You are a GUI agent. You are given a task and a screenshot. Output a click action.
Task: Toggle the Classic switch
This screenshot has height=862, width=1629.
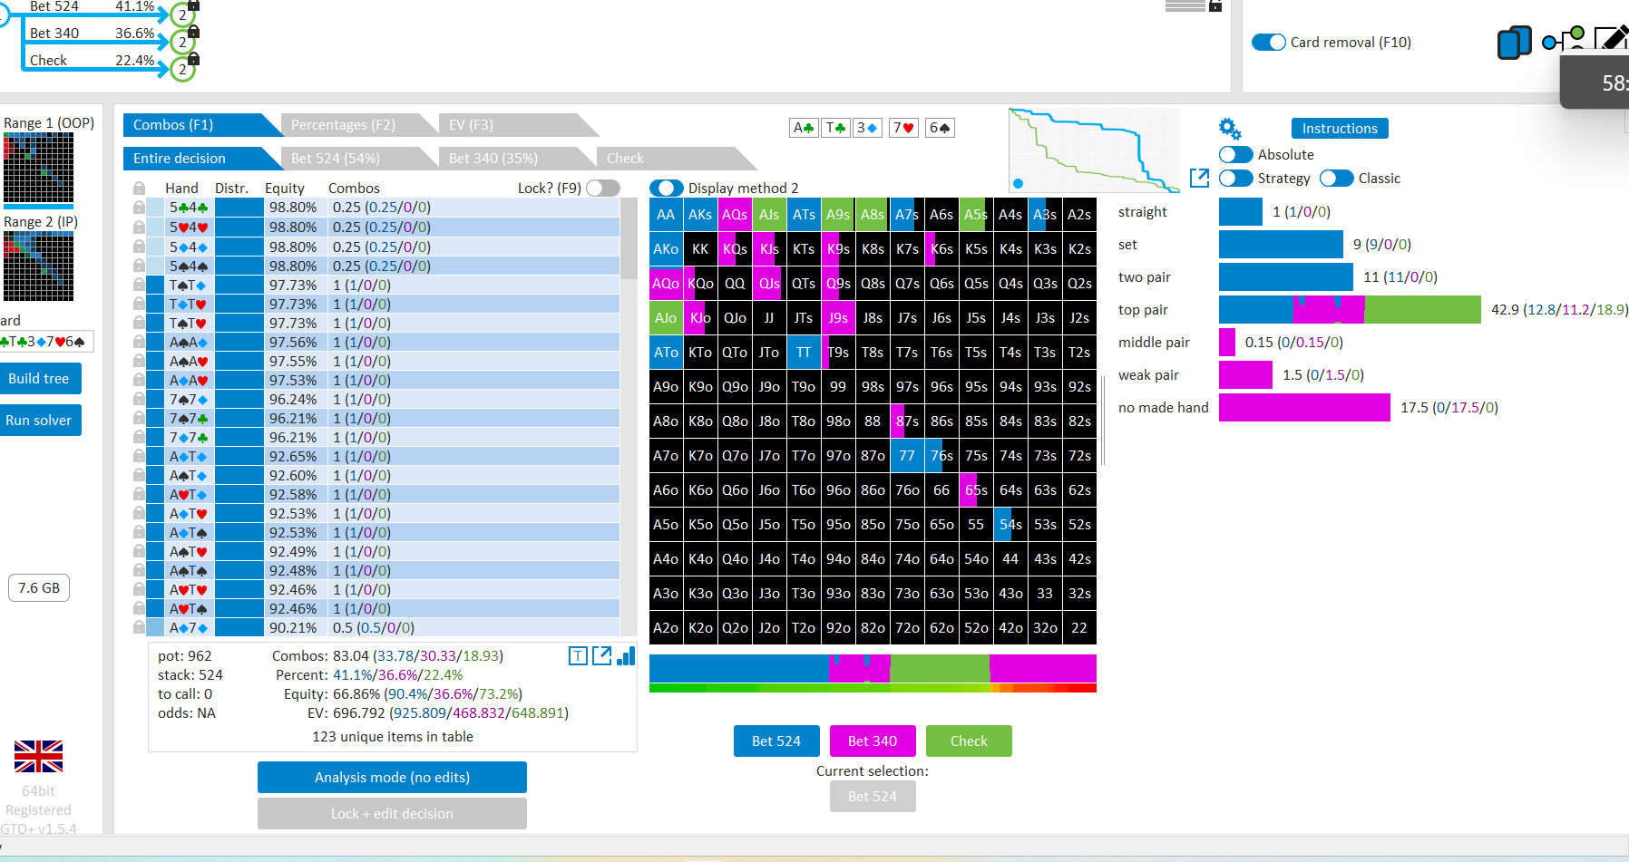pos(1336,179)
